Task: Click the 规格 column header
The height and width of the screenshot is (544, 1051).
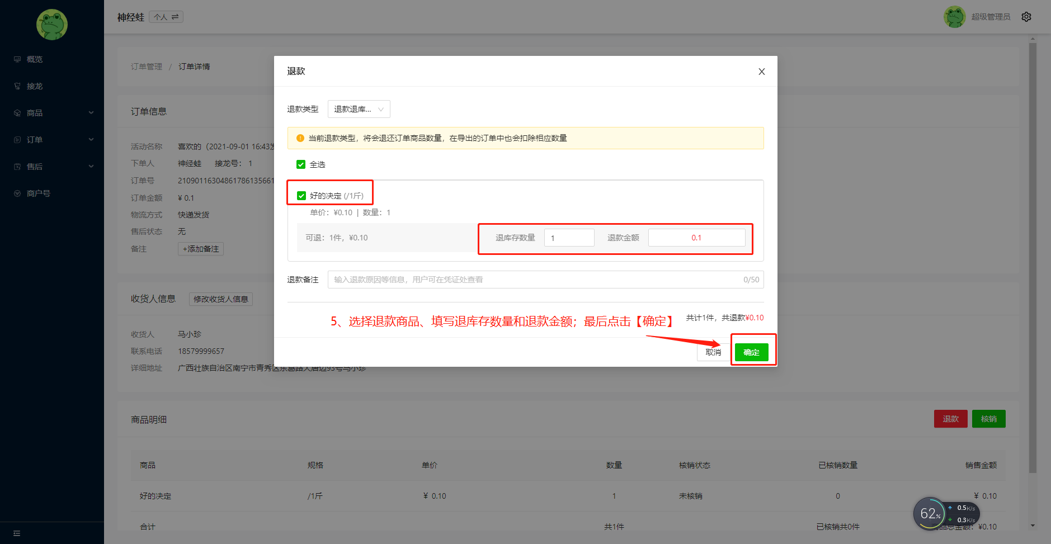Action: pos(315,465)
